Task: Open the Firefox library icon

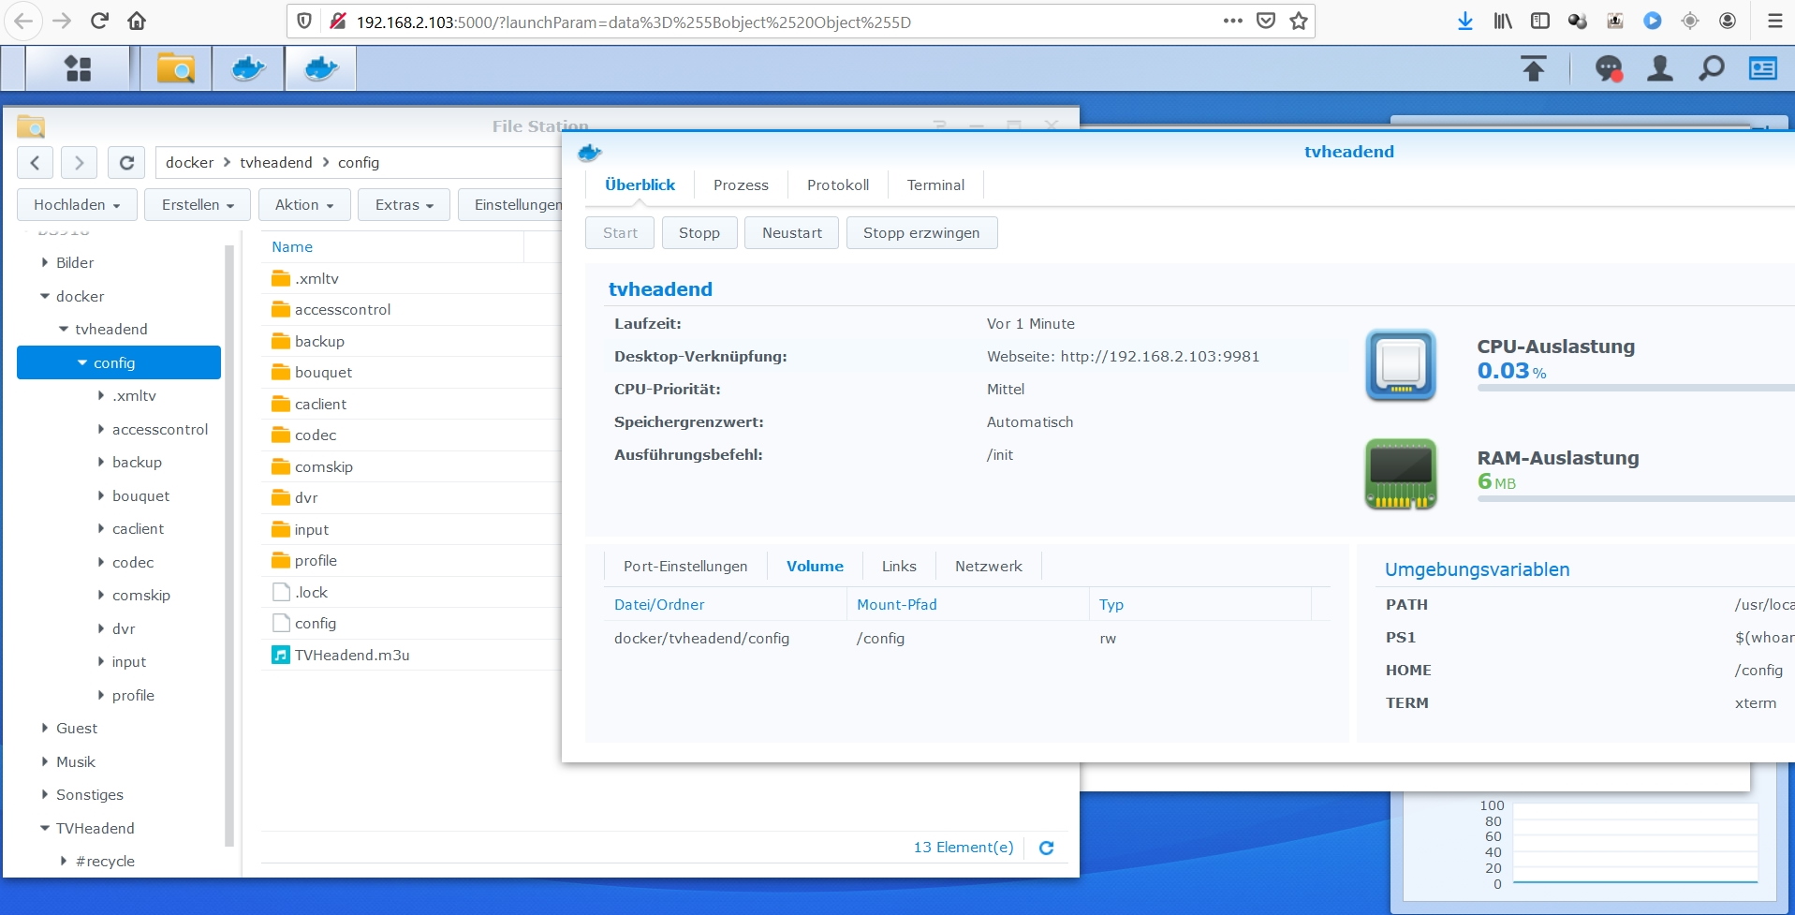Action: (x=1503, y=21)
